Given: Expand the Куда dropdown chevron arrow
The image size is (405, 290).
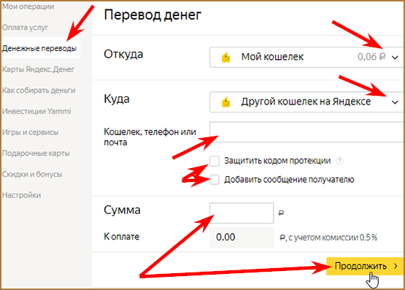Looking at the screenshot, I should click(x=395, y=102).
